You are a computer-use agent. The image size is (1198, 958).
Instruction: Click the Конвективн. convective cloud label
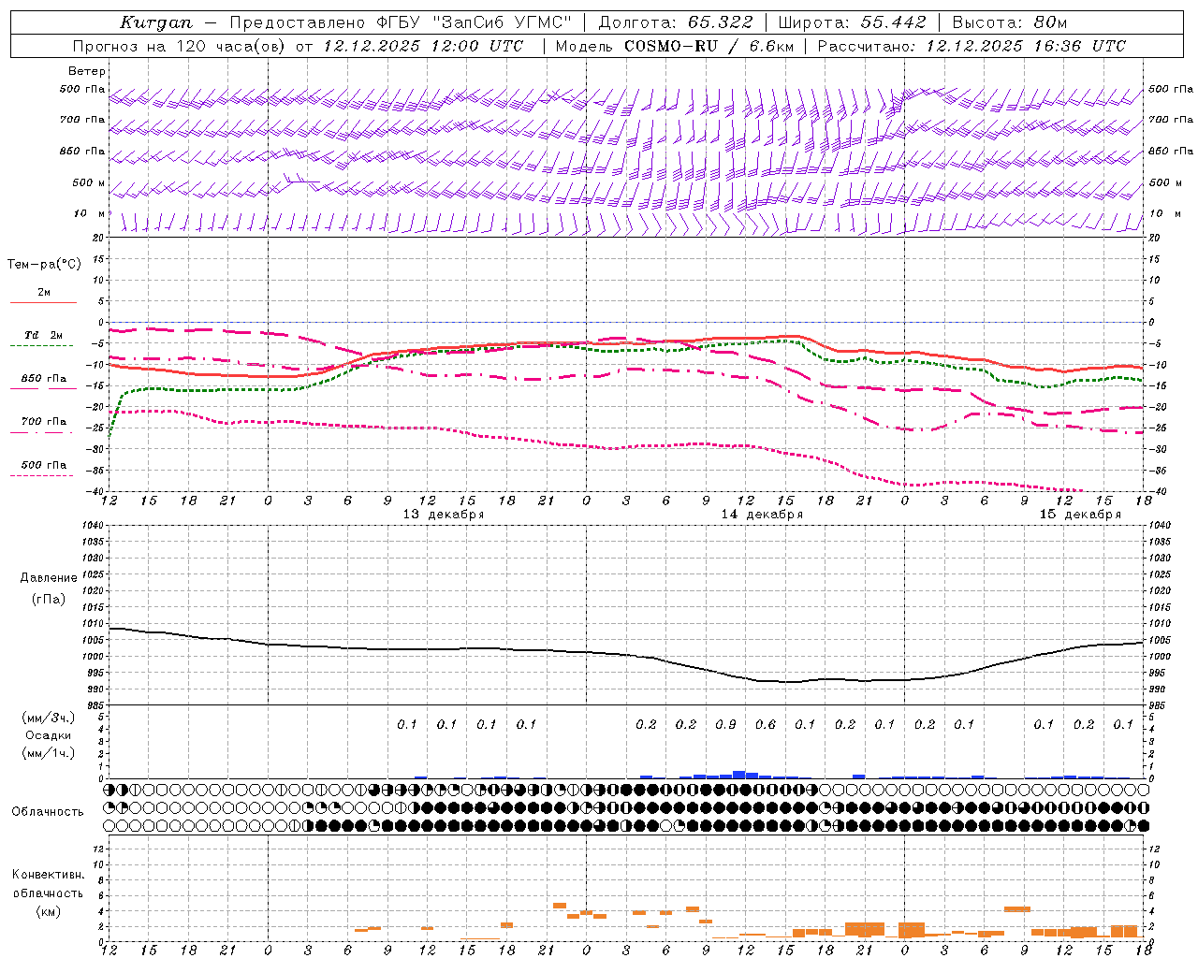point(48,875)
